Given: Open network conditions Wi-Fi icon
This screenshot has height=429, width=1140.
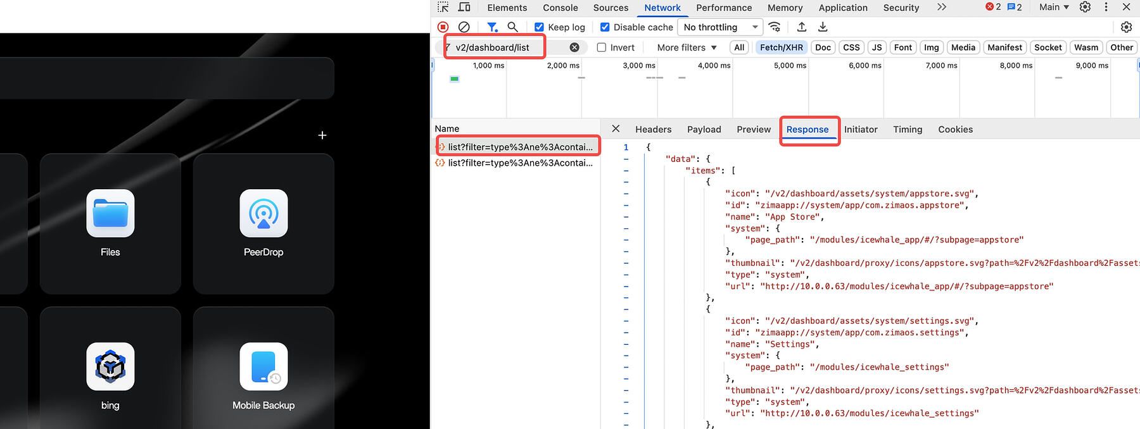Looking at the screenshot, I should coord(775,27).
